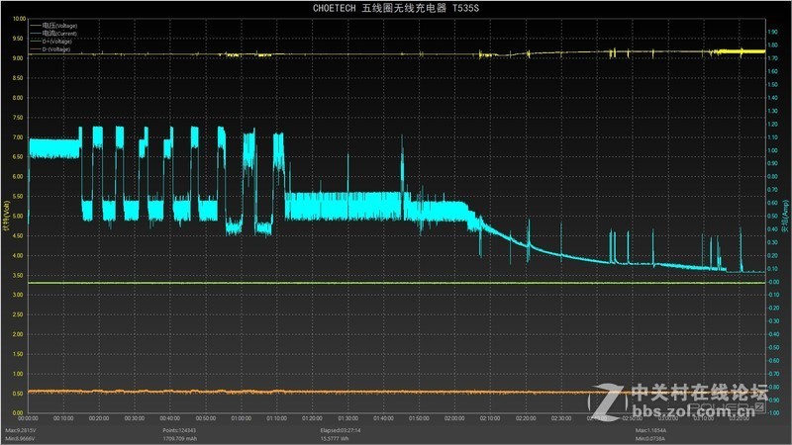The height and width of the screenshot is (445, 792).
Task: Click the 1.00 amp axis label
Action: pos(773,150)
